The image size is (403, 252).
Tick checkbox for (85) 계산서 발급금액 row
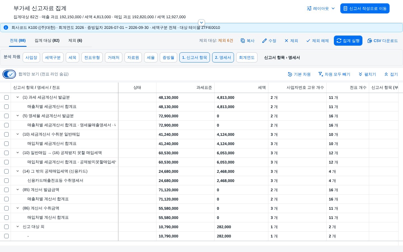point(6,190)
